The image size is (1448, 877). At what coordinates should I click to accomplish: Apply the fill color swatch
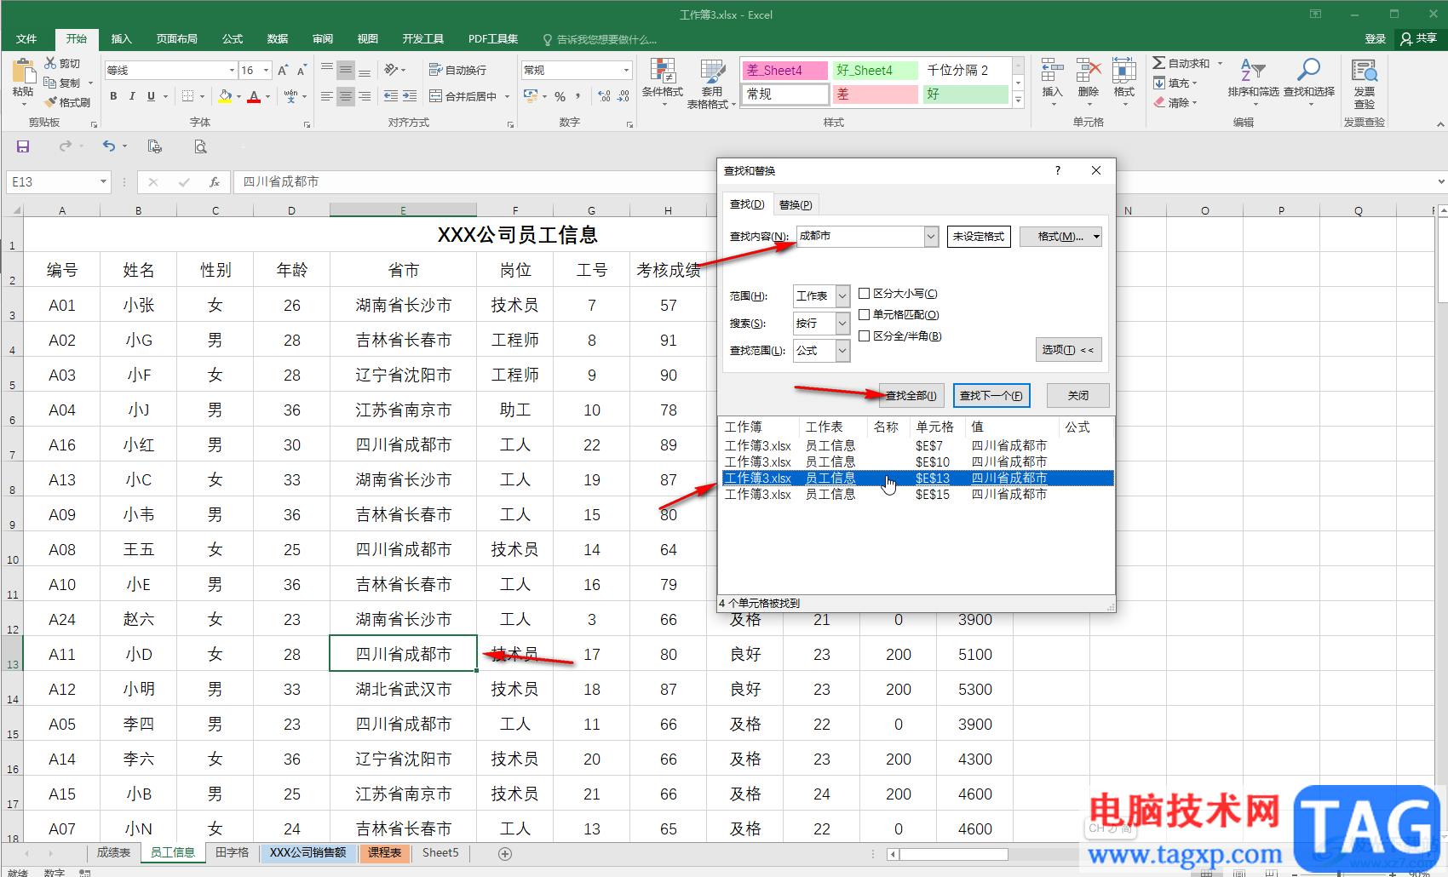[225, 96]
